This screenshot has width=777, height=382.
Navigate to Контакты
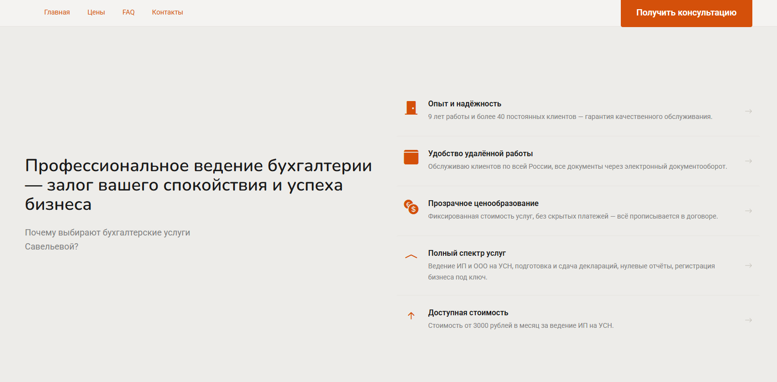167,13
